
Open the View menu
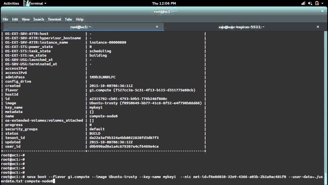(x=26, y=19)
